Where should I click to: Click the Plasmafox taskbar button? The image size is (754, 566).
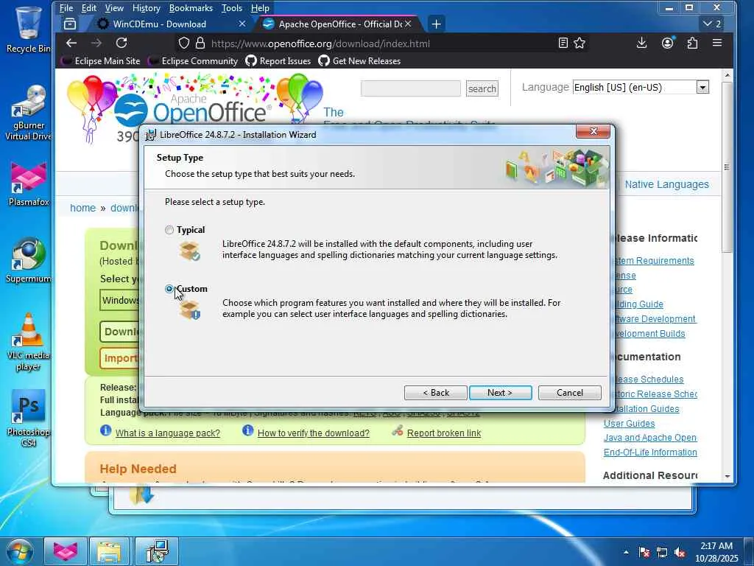click(66, 551)
